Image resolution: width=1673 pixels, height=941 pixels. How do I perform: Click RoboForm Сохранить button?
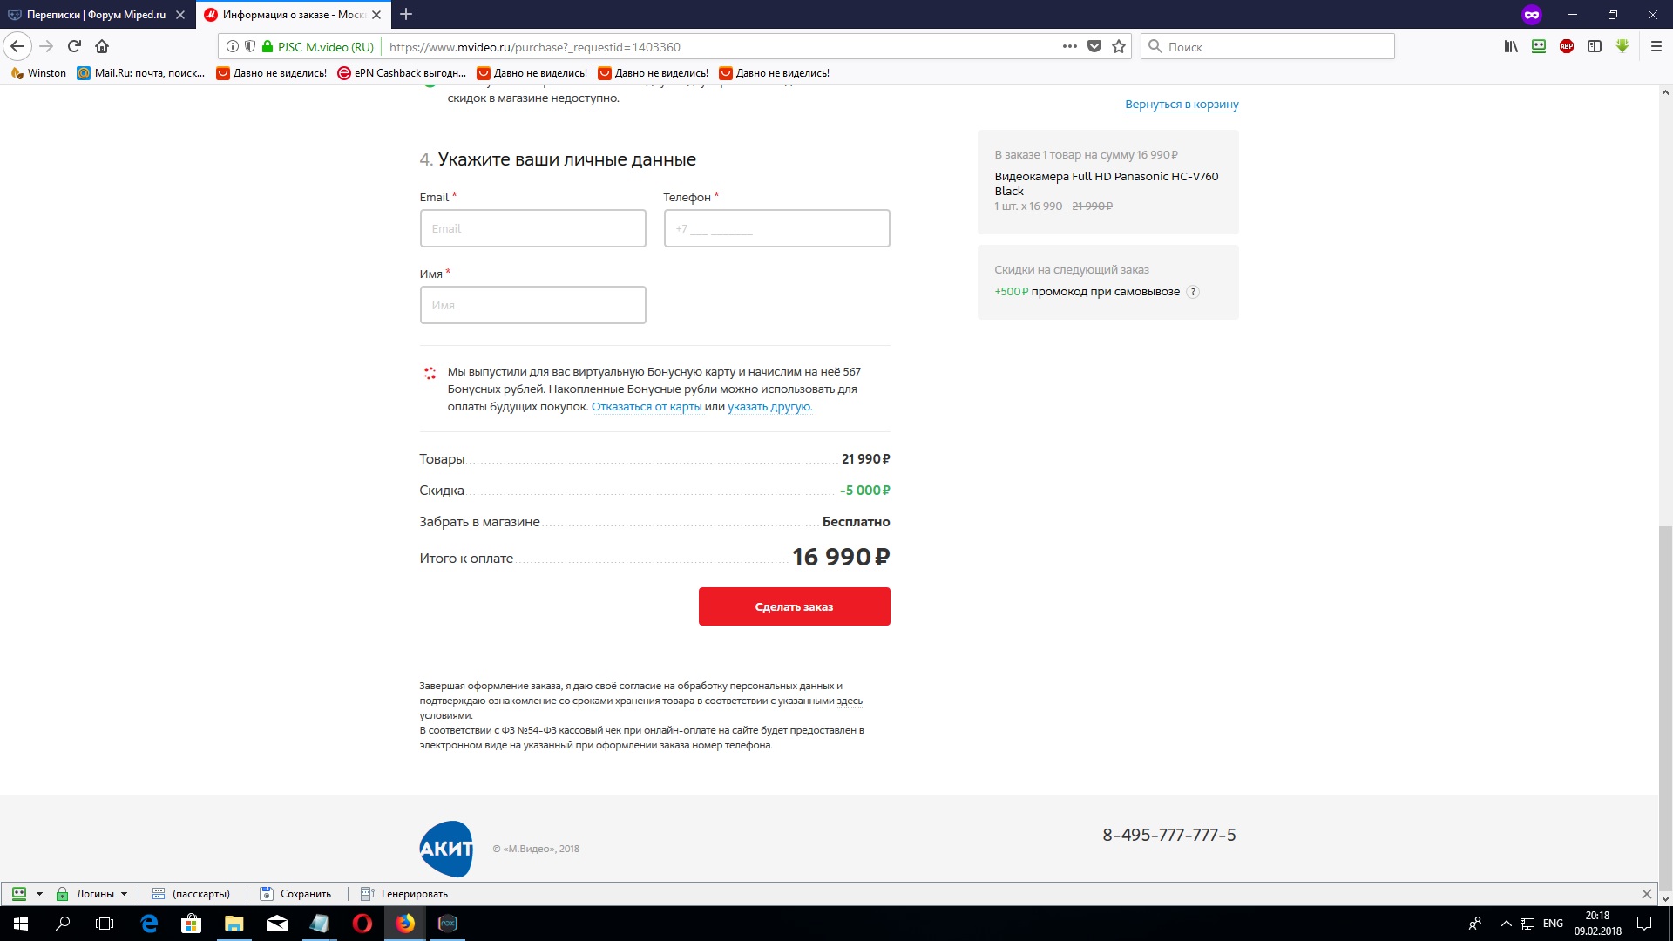coord(296,894)
